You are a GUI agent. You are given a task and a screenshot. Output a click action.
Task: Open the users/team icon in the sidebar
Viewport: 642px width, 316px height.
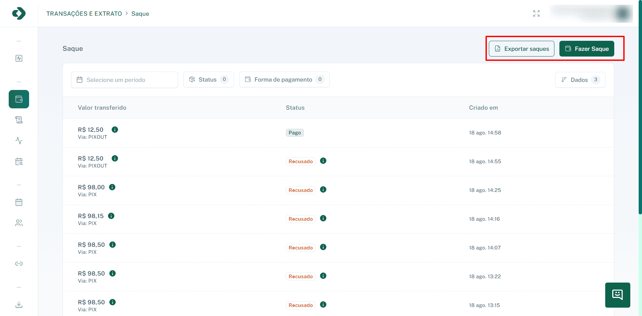coord(19,223)
